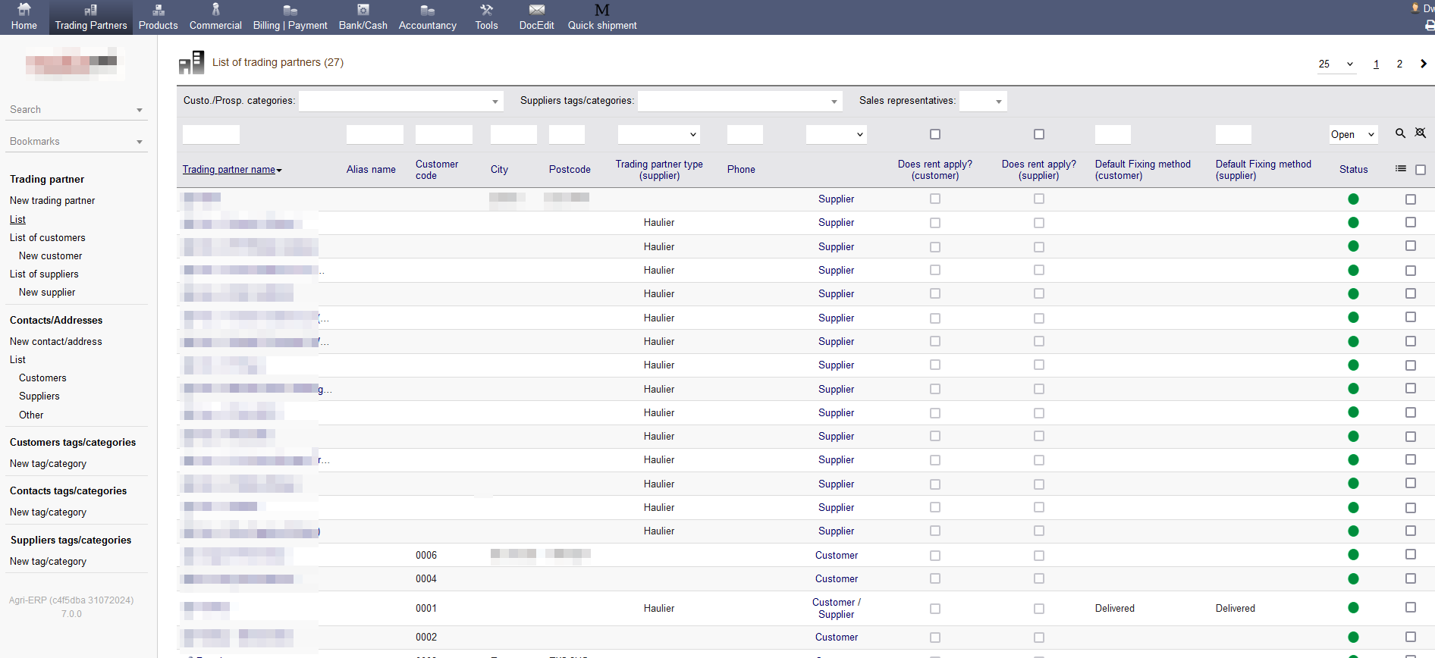The image size is (1435, 658).
Task: Open the Quick shipment module icon
Action: coord(602,10)
